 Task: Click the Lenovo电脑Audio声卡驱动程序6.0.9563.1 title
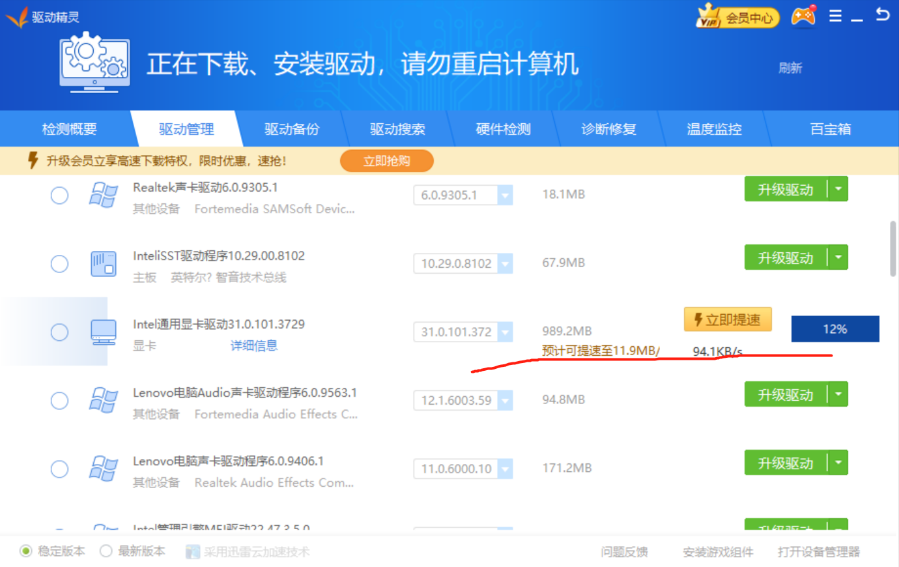245,392
